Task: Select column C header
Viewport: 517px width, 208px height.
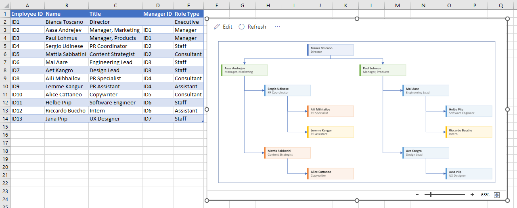Action: click(x=115, y=5)
